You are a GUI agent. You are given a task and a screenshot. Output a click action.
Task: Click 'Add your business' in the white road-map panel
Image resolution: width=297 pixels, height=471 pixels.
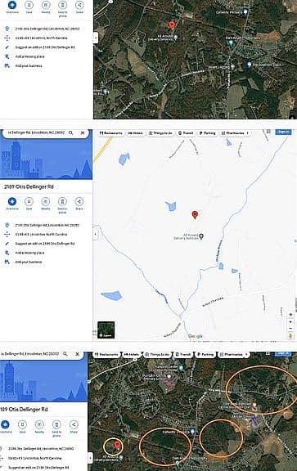pos(29,262)
